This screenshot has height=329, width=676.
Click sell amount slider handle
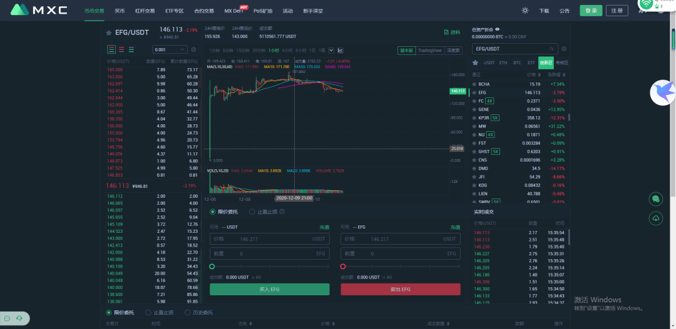click(343, 267)
